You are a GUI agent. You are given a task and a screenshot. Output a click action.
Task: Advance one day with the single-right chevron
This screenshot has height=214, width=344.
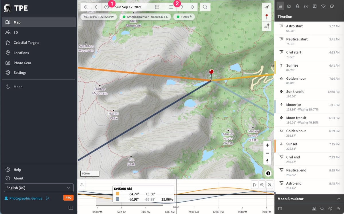182,7
